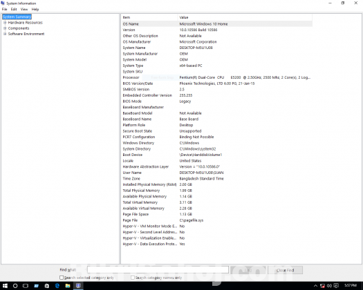Expand the Components node

click(5, 28)
